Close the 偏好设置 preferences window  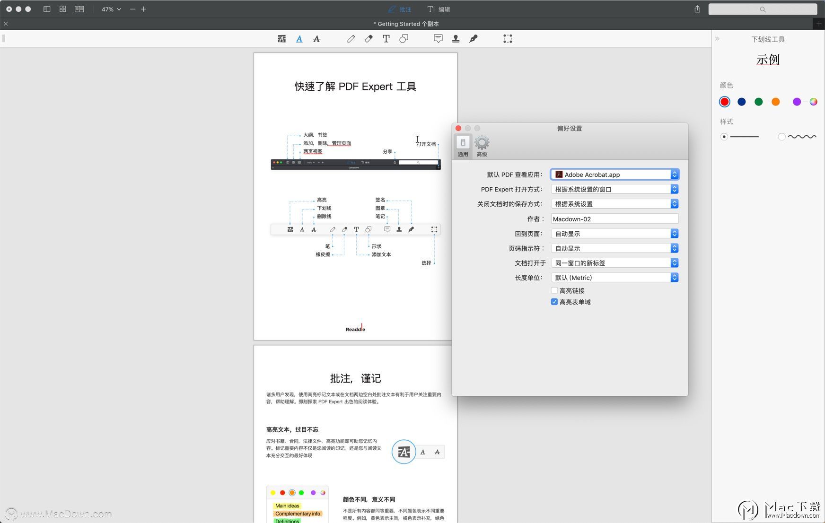[x=458, y=128]
